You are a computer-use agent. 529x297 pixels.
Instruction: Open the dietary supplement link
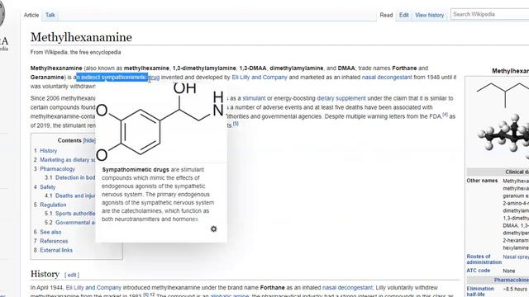tap(341, 98)
